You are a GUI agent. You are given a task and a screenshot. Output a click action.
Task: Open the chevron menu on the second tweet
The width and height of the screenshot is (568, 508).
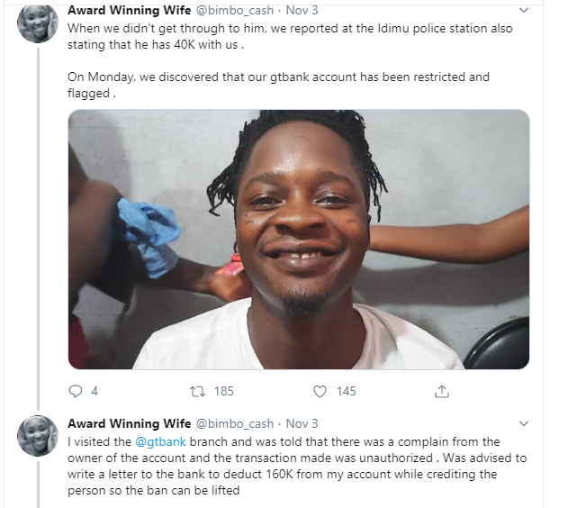524,422
